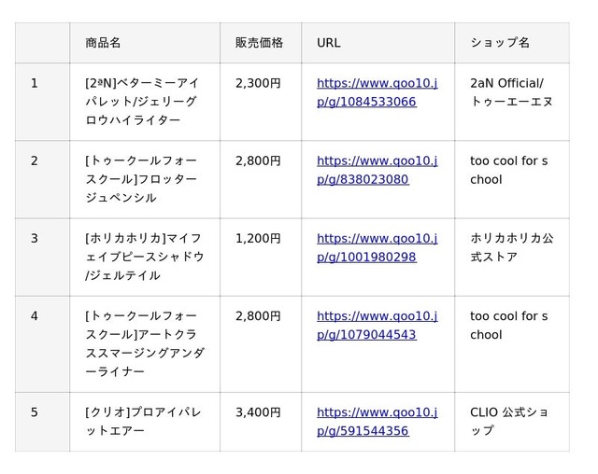Viewport: 598px width, 474px height.
Task: Click the アートクラススマージングアンダーライナー product cell
Action: (x=140, y=343)
